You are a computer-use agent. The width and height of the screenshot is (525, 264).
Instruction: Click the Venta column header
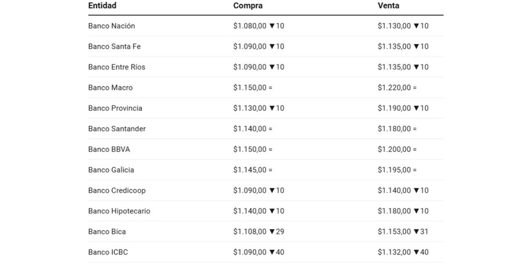389,5
